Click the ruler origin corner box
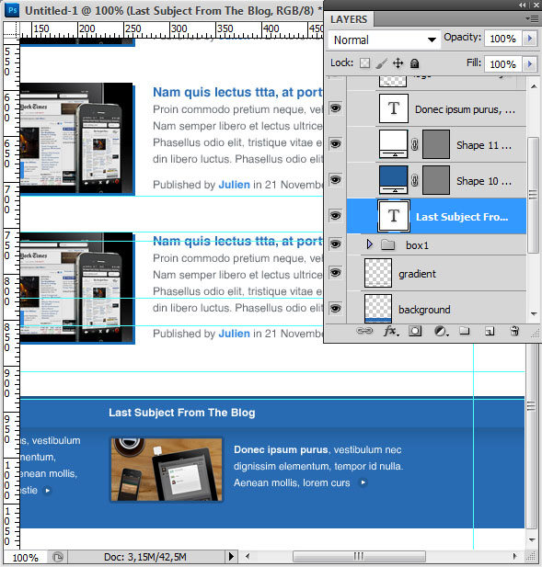 click(11, 29)
